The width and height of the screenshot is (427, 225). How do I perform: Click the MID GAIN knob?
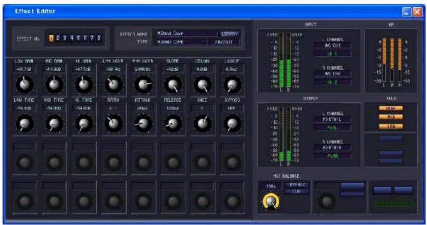pyautogui.click(x=54, y=84)
